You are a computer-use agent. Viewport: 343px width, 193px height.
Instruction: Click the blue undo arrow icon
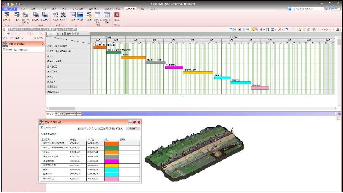pos(287,29)
